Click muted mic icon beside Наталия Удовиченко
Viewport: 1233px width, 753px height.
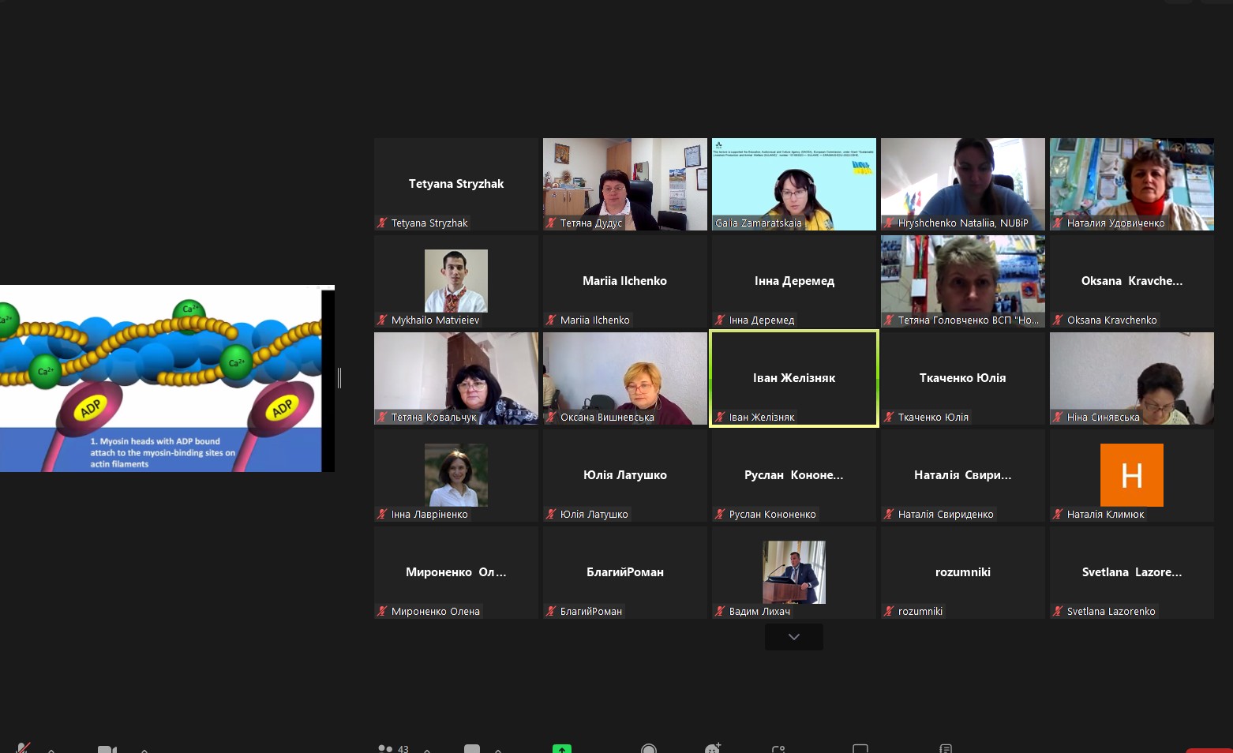click(x=1058, y=223)
